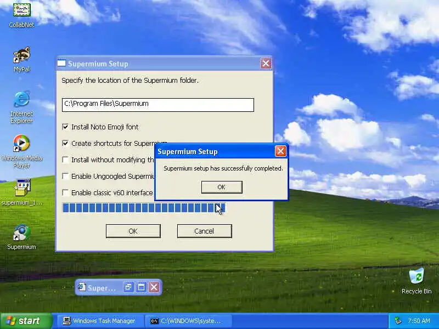Click 'Supermium setup has successfully completed' text
Viewport: 439px width, 329px height.
223,168
